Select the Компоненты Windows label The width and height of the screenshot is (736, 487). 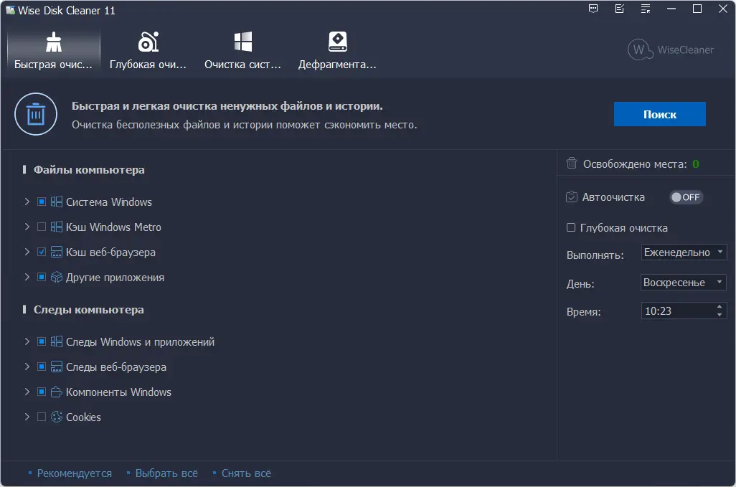[x=118, y=392]
